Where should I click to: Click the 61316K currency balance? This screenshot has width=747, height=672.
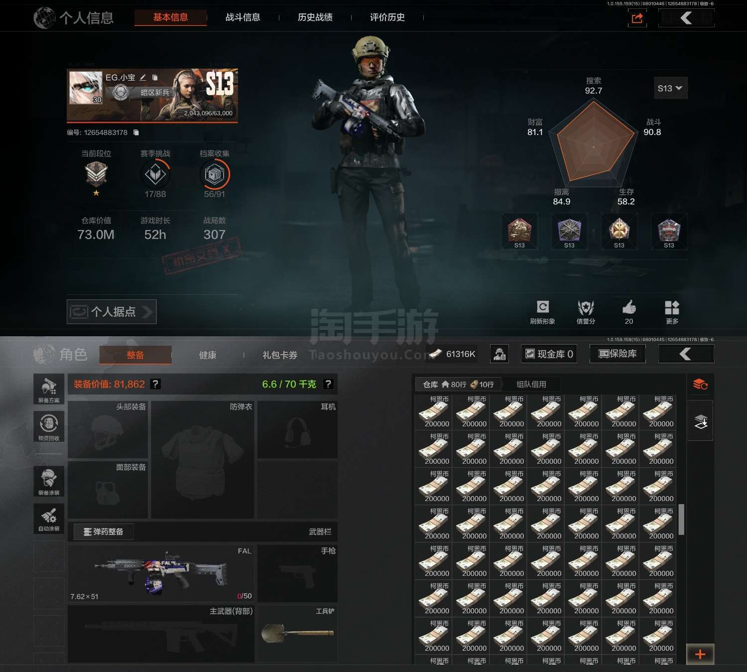(452, 354)
